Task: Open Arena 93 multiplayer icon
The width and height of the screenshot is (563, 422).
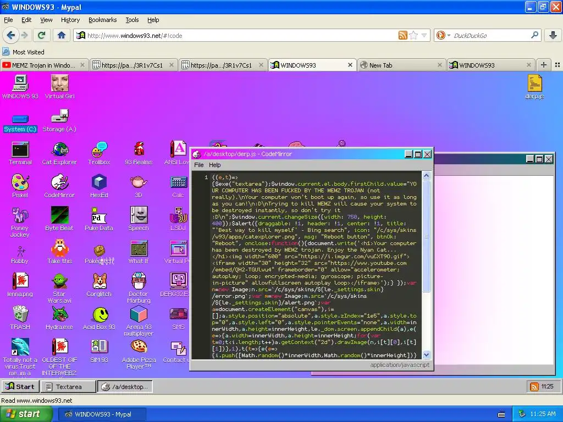Action: (139, 321)
